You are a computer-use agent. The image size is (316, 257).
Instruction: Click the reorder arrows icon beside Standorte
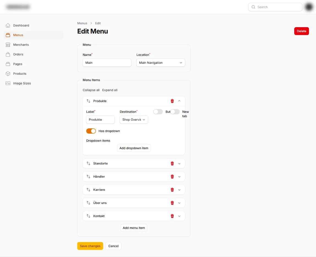88,164
